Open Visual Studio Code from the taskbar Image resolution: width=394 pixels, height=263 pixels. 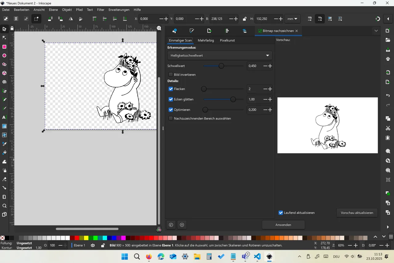[x=257, y=257]
